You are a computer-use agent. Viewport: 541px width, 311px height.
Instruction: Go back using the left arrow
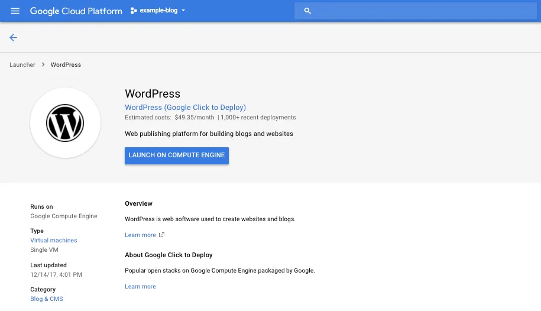pyautogui.click(x=13, y=38)
